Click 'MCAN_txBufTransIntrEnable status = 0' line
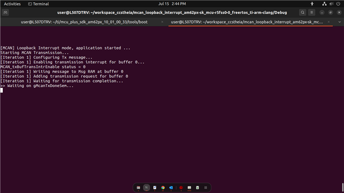The height and width of the screenshot is (193, 344). point(43,66)
